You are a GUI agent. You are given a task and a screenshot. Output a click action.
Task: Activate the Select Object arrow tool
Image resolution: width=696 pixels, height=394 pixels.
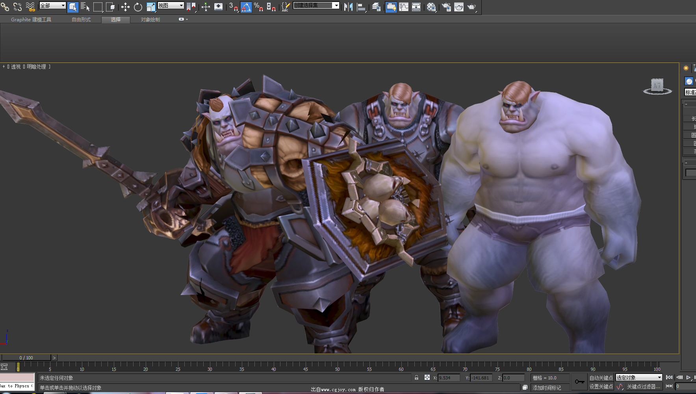[73, 6]
